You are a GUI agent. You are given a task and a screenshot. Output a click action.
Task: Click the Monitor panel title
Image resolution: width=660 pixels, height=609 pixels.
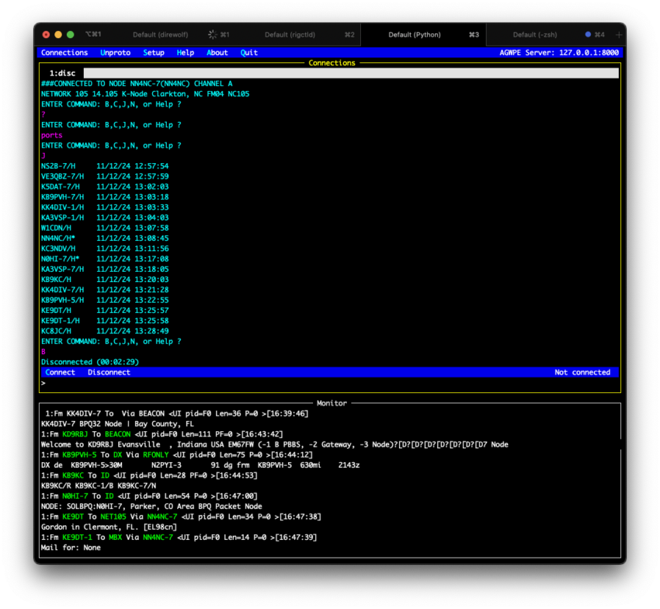point(332,403)
